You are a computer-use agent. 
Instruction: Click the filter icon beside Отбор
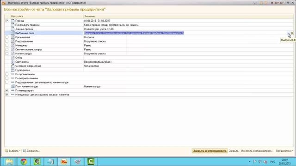[x=12, y=58]
